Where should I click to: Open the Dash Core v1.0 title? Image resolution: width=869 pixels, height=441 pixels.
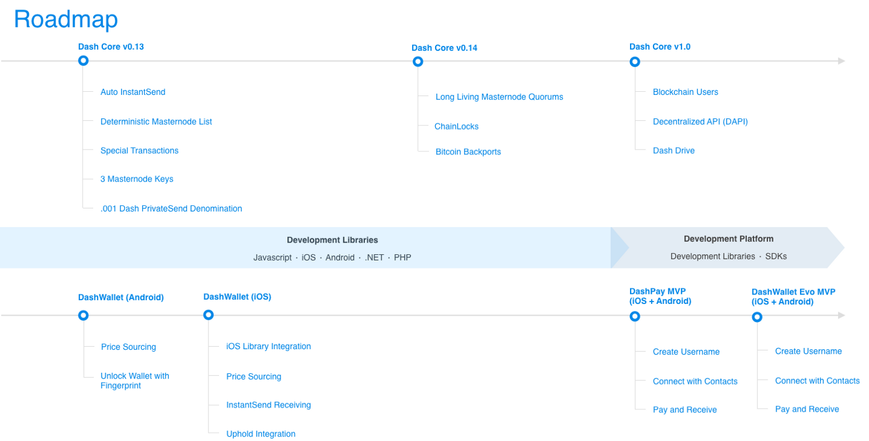point(660,47)
